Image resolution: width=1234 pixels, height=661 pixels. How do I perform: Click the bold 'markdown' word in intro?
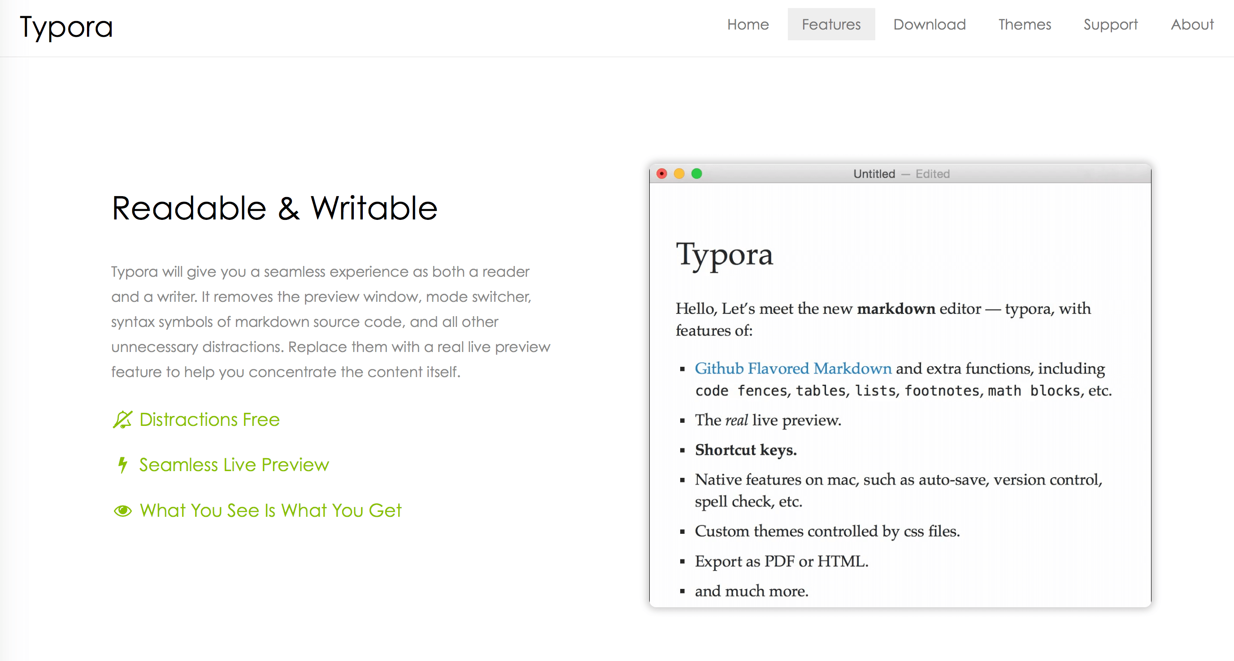pos(896,309)
